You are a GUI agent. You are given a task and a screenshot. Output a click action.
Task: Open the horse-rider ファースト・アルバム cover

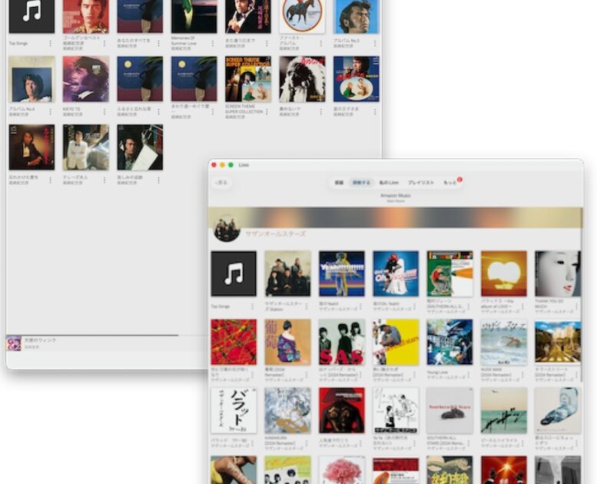302,15
